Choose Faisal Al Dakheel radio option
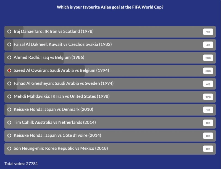This screenshot has height=169, width=221. click(9, 45)
